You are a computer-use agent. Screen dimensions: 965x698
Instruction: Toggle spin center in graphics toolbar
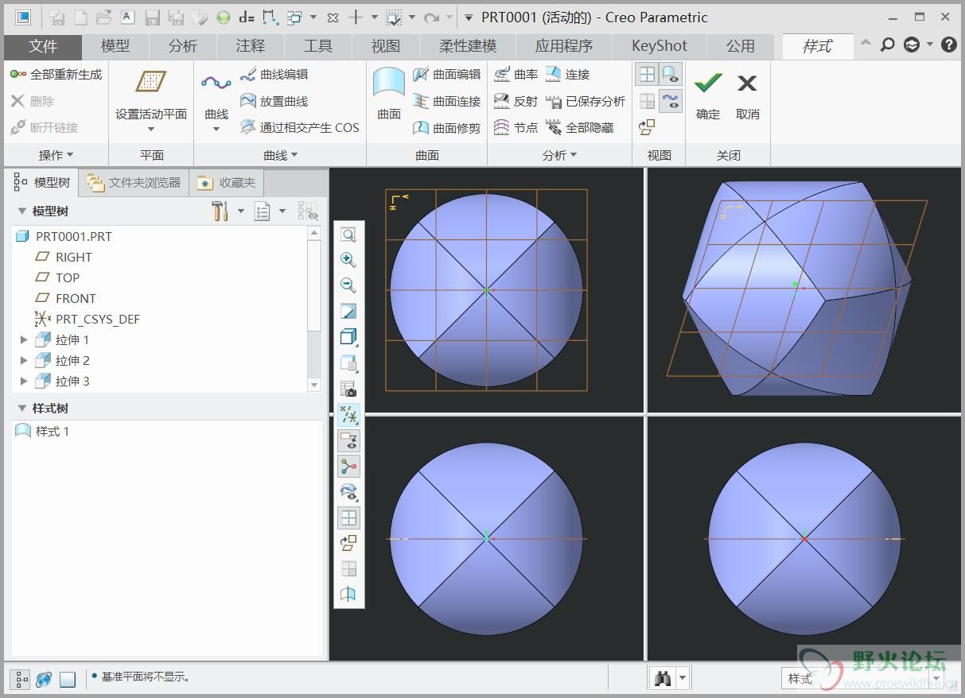tap(348, 466)
